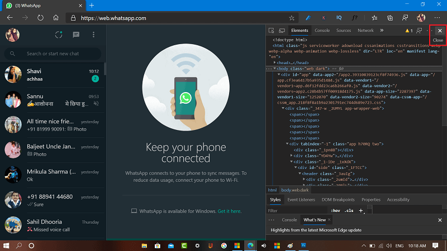Open DOM Breakpoints tab

coord(338,200)
